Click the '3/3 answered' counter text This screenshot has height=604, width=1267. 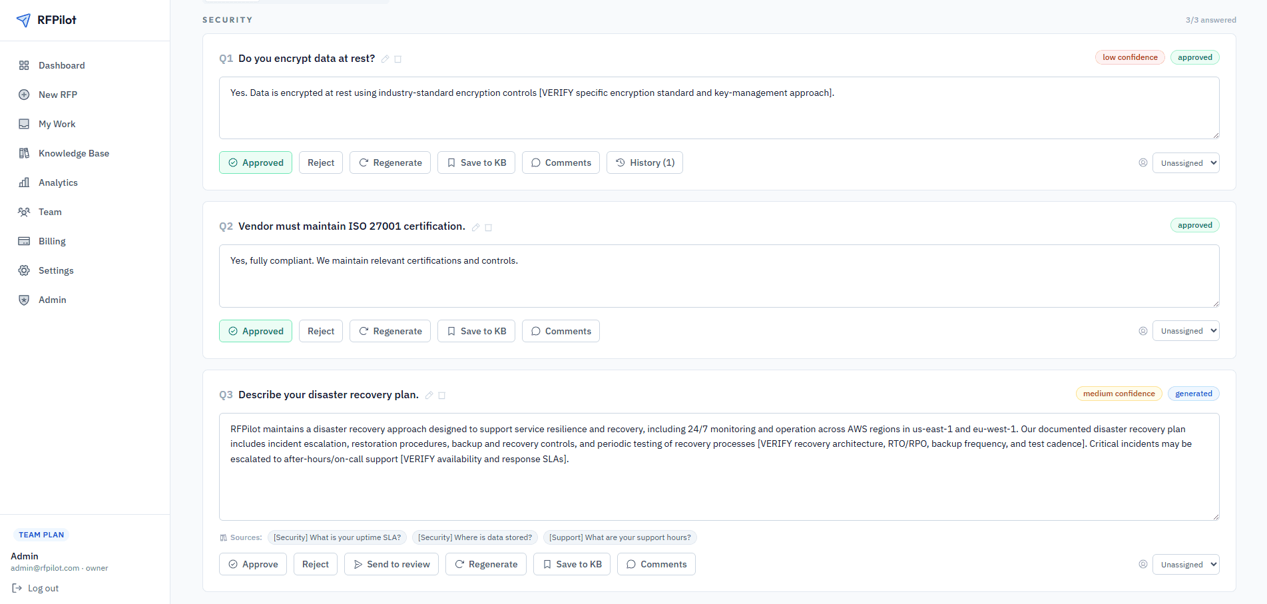click(1210, 20)
